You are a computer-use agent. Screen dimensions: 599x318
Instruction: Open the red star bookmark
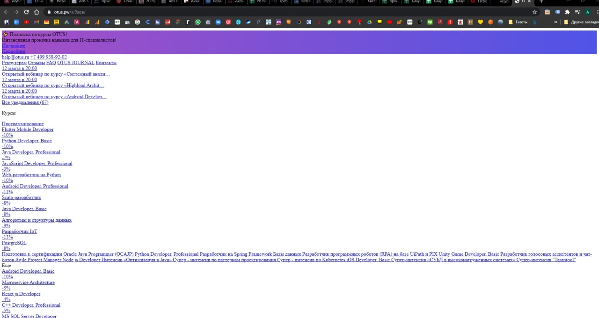pyautogui.click(x=460, y=22)
